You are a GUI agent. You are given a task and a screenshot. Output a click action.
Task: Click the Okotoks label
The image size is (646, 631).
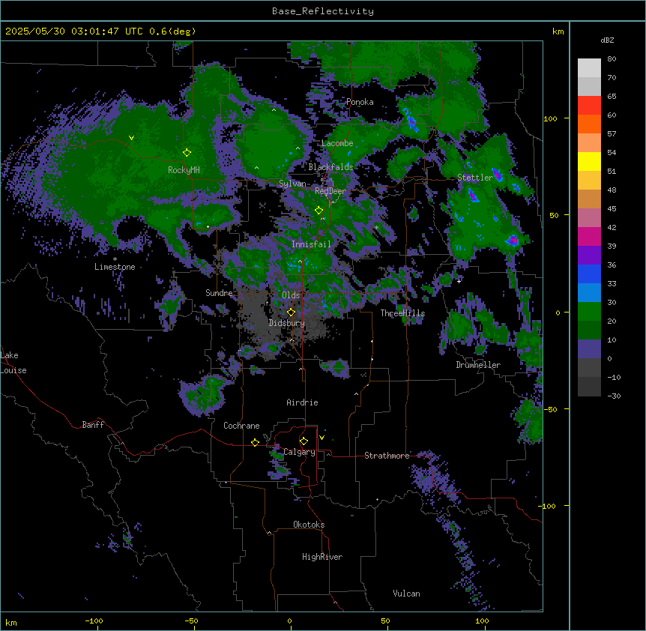click(309, 525)
